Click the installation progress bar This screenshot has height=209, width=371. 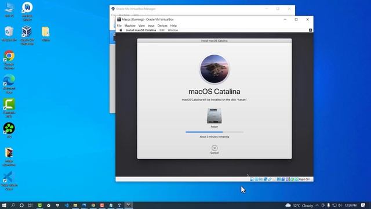click(x=214, y=132)
